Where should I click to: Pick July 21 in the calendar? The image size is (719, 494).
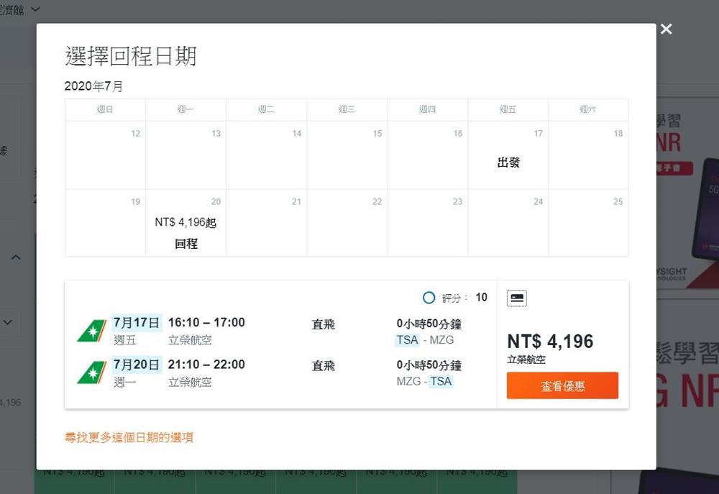click(x=266, y=223)
